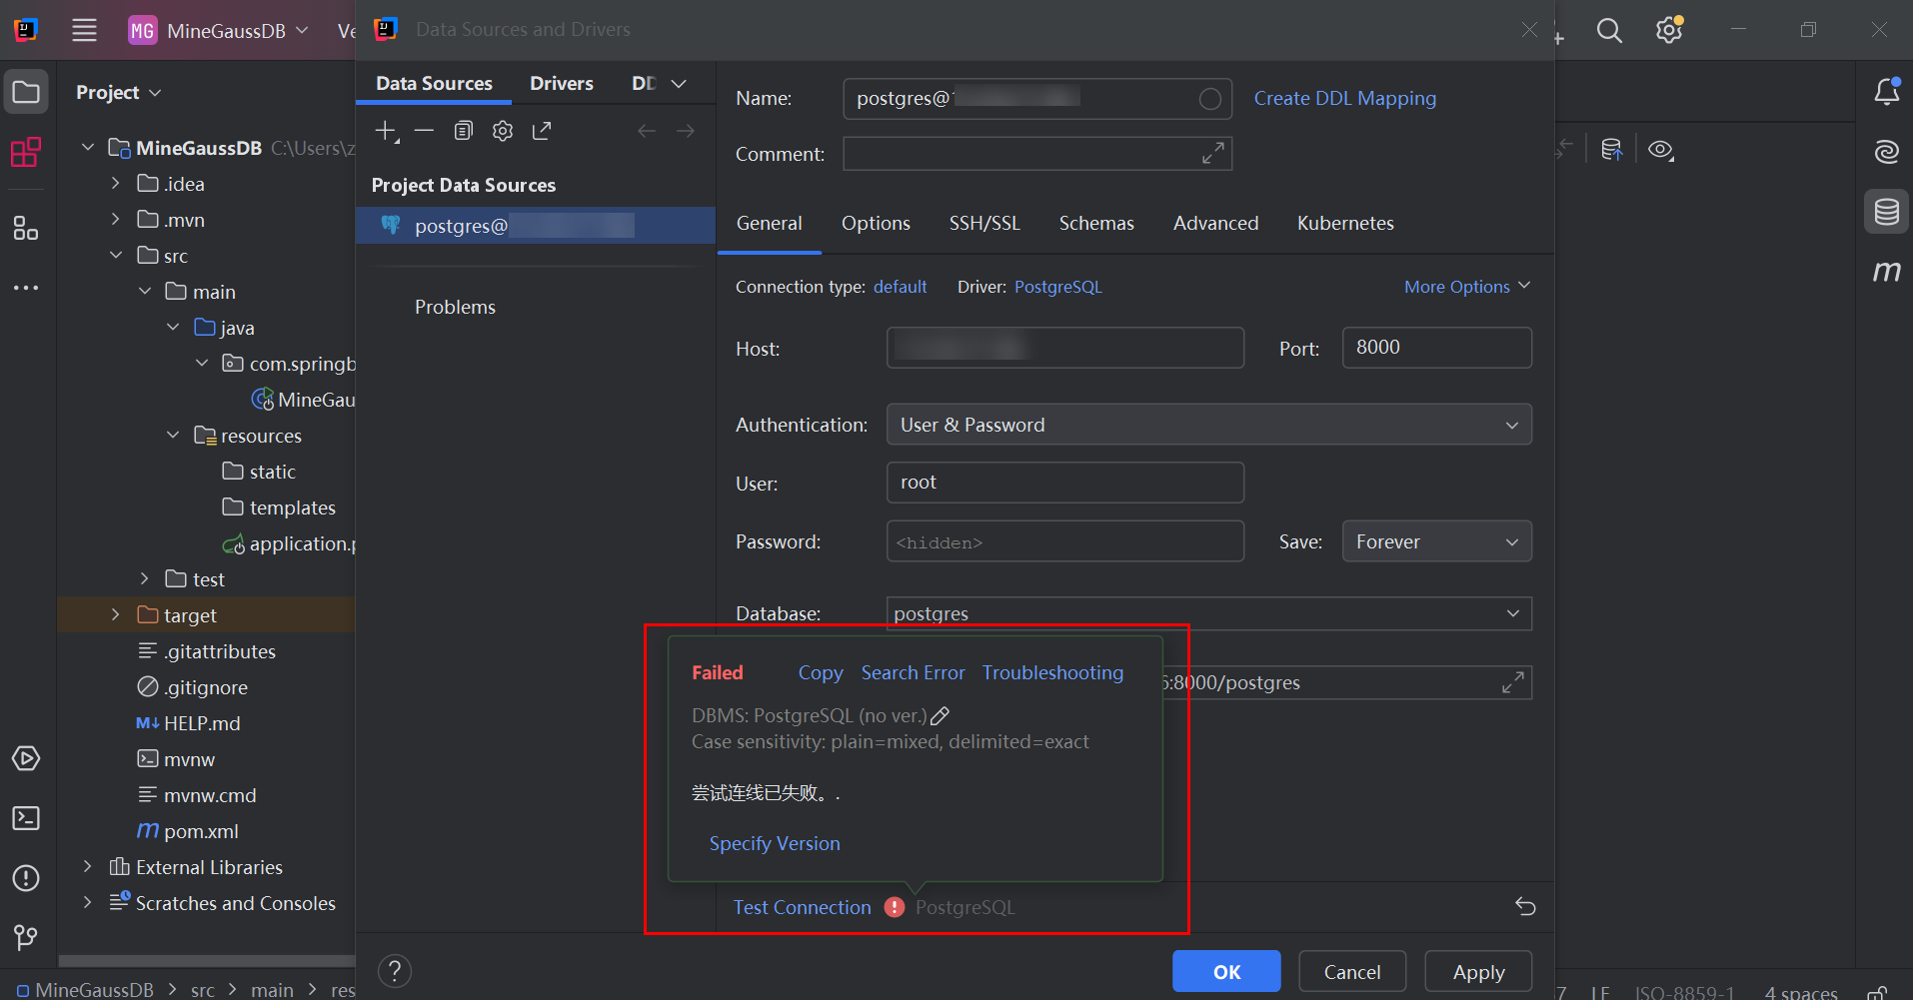The image size is (1913, 1000).
Task: Open the Structure tool window icon
Action: 26,229
